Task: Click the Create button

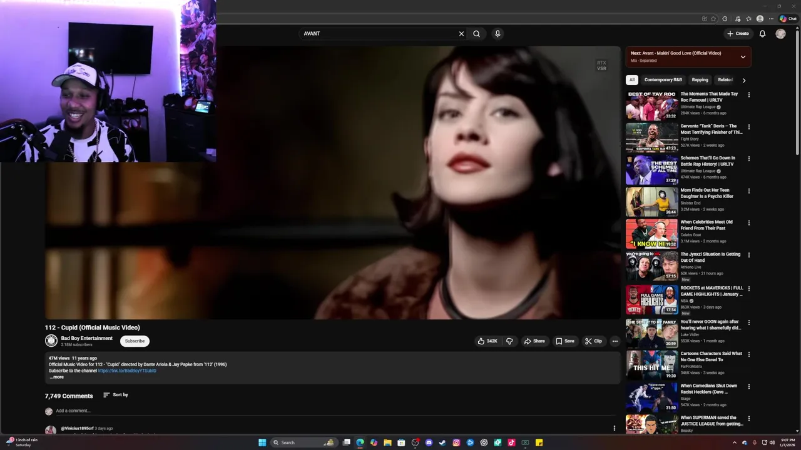Action: click(x=738, y=34)
